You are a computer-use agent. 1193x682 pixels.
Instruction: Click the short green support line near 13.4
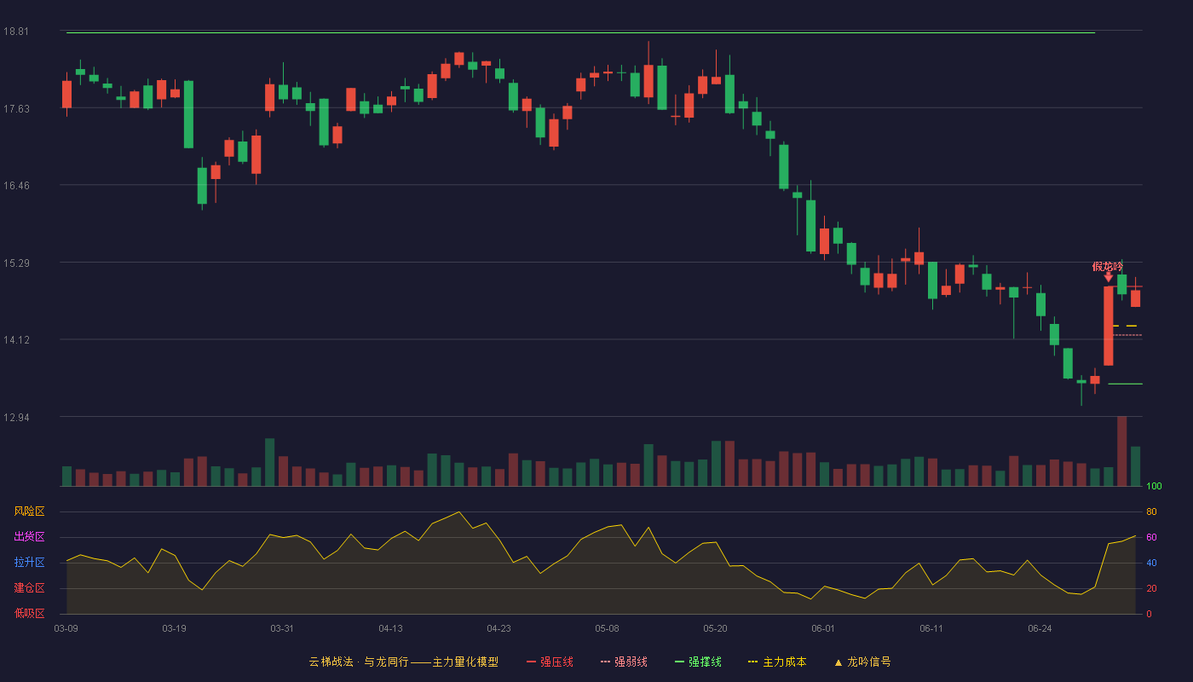tap(1125, 384)
